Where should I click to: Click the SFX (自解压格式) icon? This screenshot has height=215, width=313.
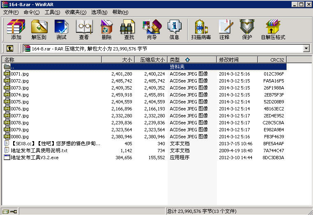click(273, 29)
